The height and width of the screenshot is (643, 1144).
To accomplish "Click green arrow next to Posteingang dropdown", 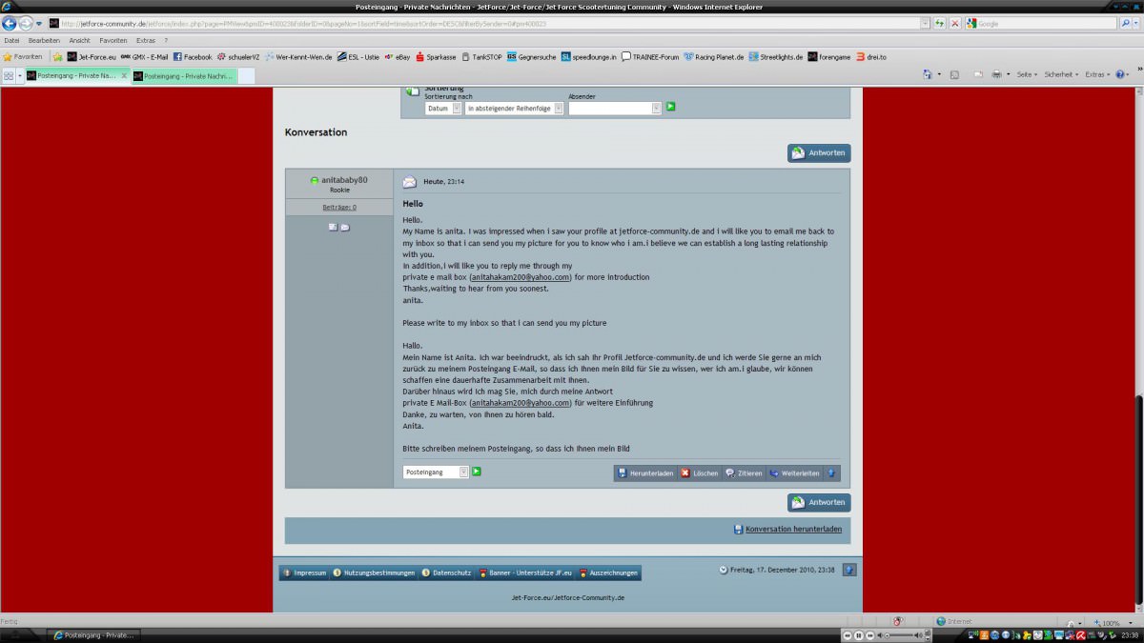I will [x=478, y=471].
